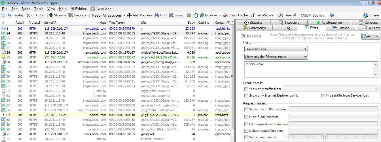Viewport: 381px width, 142px height.
Task: Click the timer stopwatch icon
Action: [x=196, y=15]
